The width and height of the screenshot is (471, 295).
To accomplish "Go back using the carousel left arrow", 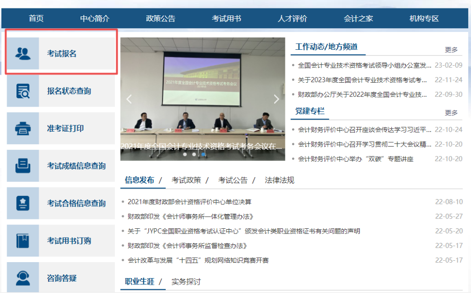I will (x=129, y=99).
